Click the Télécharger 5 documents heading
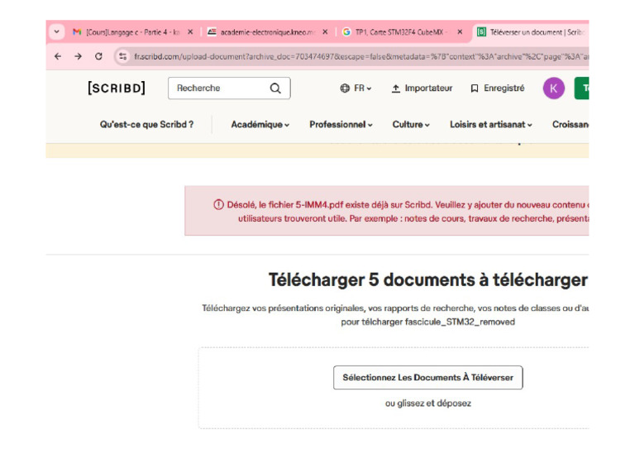 tap(428, 279)
